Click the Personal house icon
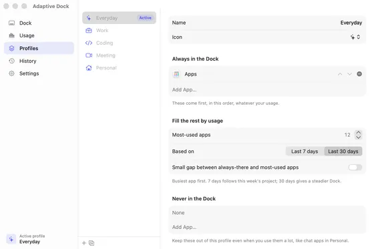This screenshot has height=249, width=374. click(89, 68)
